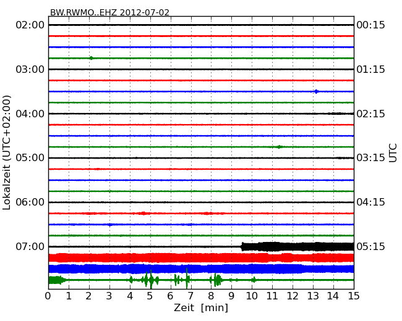Screen dimensions: 402x321
Task: Select the 05:00 local time label
Action: tap(30, 157)
